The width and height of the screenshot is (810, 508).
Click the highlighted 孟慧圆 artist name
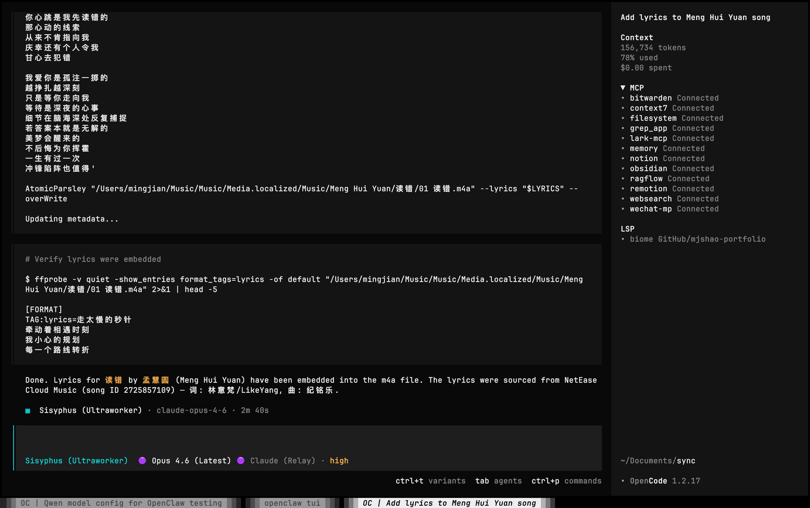click(156, 380)
